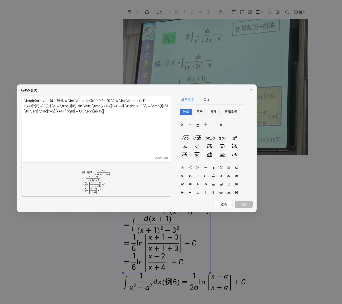Insert the proportional-to ∝ symbol
Image resolution: width=342 pixels, height=304 pixels.
[237, 168]
